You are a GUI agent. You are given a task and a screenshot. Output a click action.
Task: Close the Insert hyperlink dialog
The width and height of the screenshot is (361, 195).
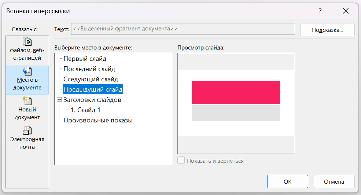tap(346, 11)
